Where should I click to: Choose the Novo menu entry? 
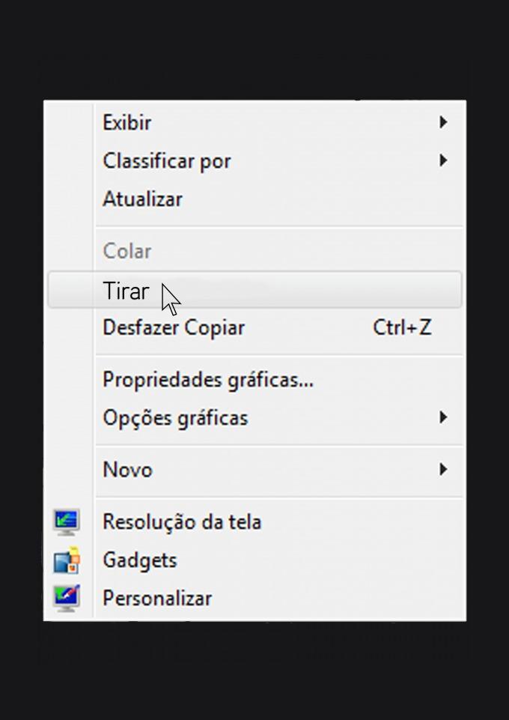click(x=127, y=470)
